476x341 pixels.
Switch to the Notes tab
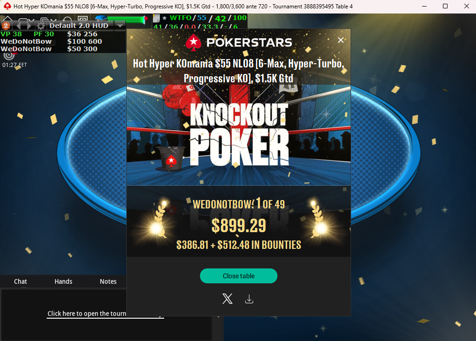tap(108, 281)
